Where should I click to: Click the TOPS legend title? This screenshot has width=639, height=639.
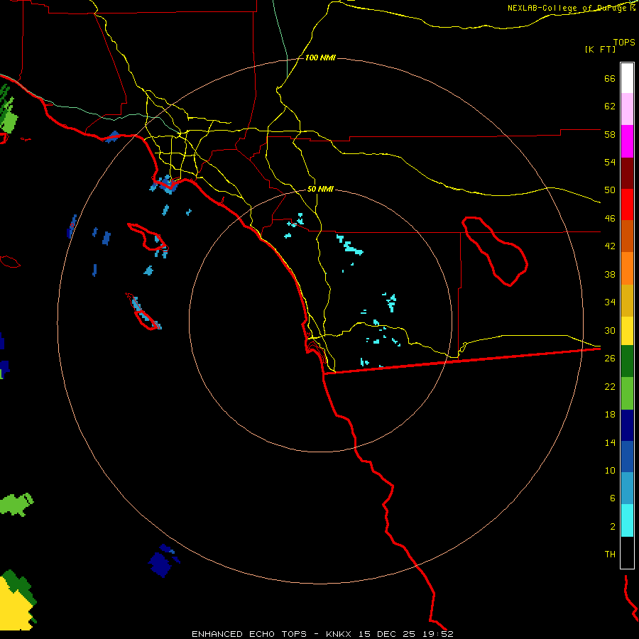624,42
